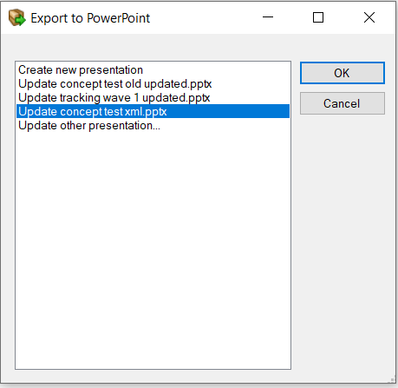Click the blue-outlined OK button
The image size is (398, 388).
pyautogui.click(x=343, y=73)
